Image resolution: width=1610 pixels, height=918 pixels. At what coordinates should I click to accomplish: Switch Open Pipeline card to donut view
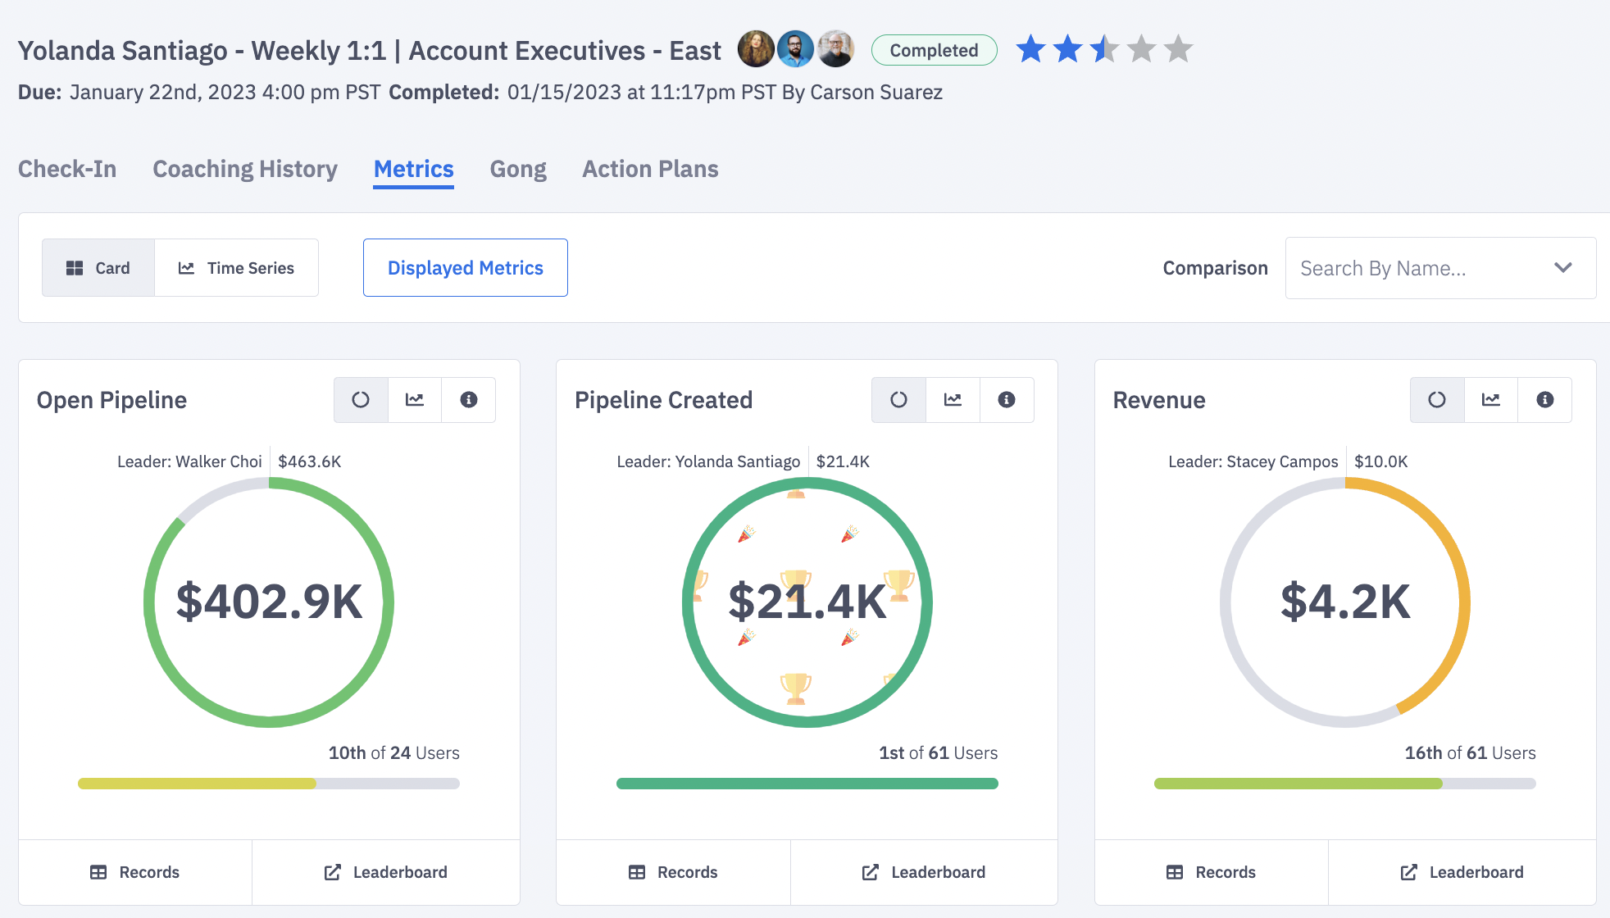tap(361, 400)
